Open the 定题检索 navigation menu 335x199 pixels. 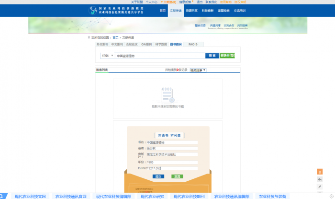point(223,10)
